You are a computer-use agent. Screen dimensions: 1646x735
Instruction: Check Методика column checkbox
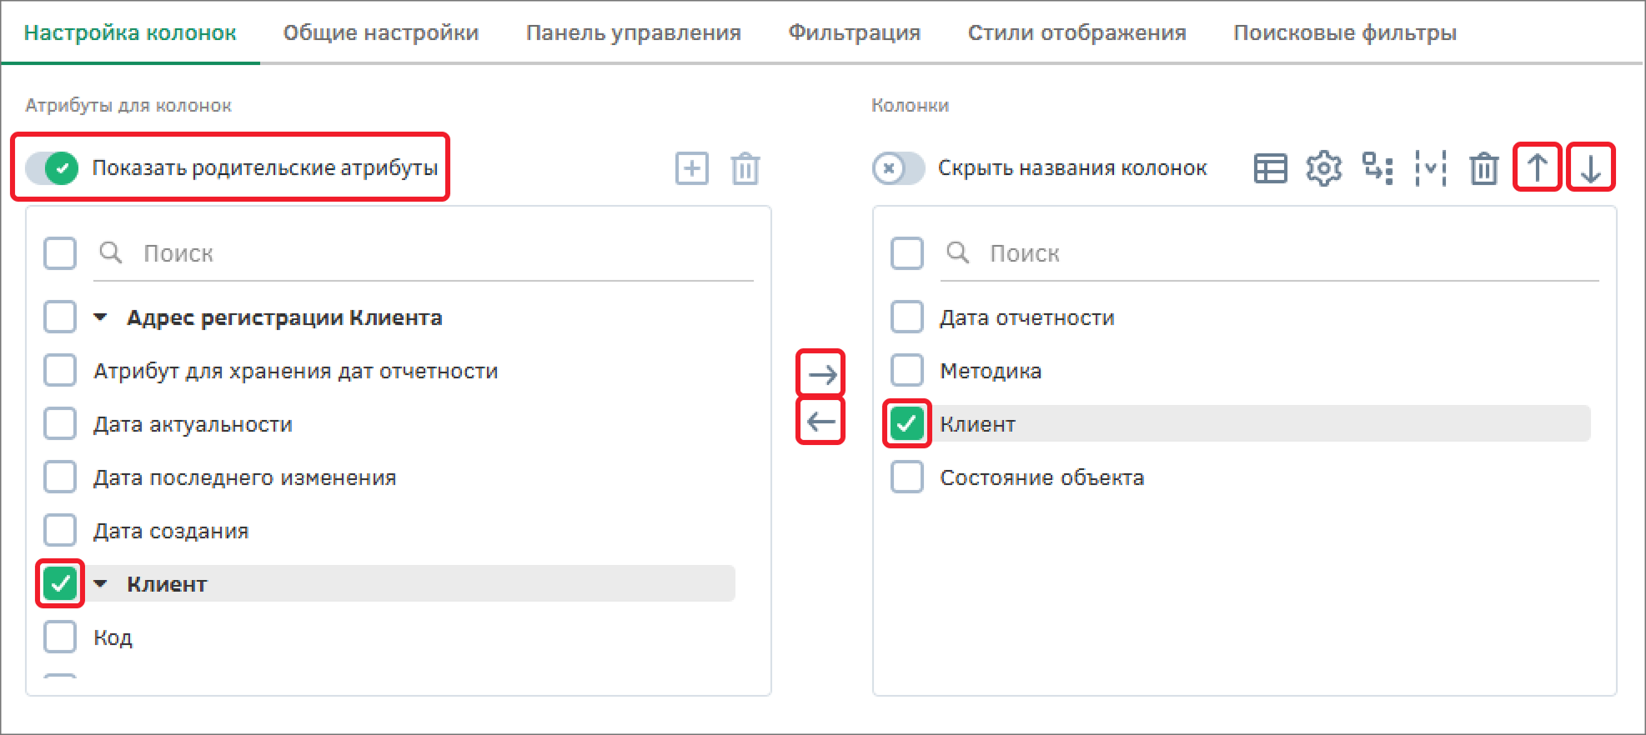tap(907, 370)
